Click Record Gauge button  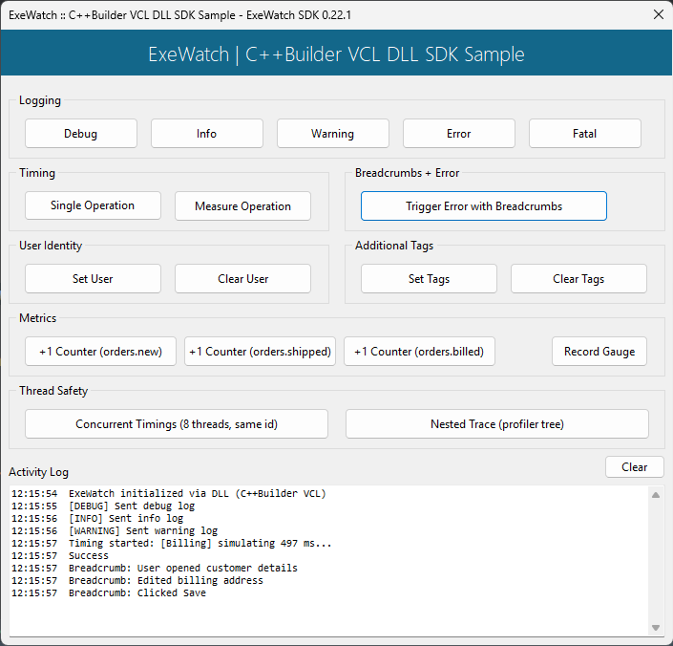point(599,352)
